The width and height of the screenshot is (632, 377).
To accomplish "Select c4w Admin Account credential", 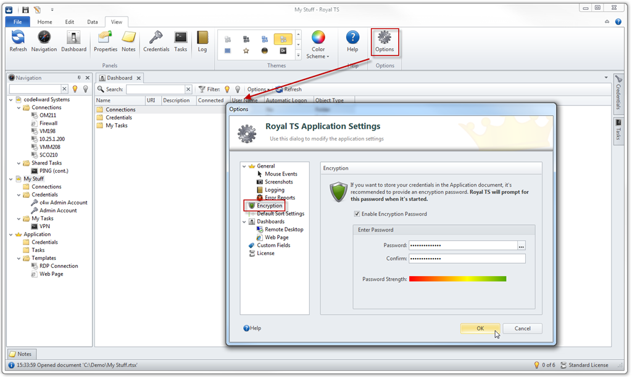I will tap(64, 203).
